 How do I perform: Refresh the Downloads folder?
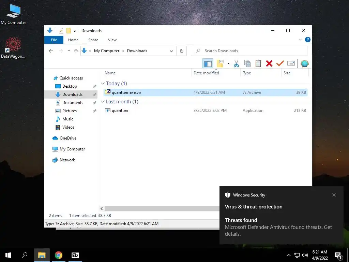click(182, 51)
